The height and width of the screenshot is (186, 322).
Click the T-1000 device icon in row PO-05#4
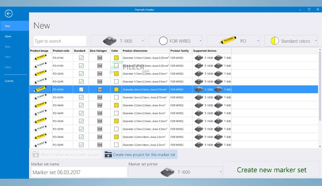point(199,121)
